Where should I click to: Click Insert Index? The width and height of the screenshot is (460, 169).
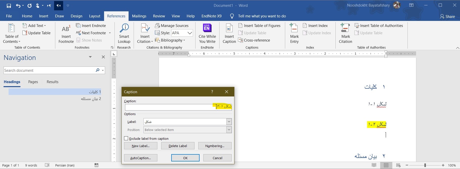coord(315,25)
